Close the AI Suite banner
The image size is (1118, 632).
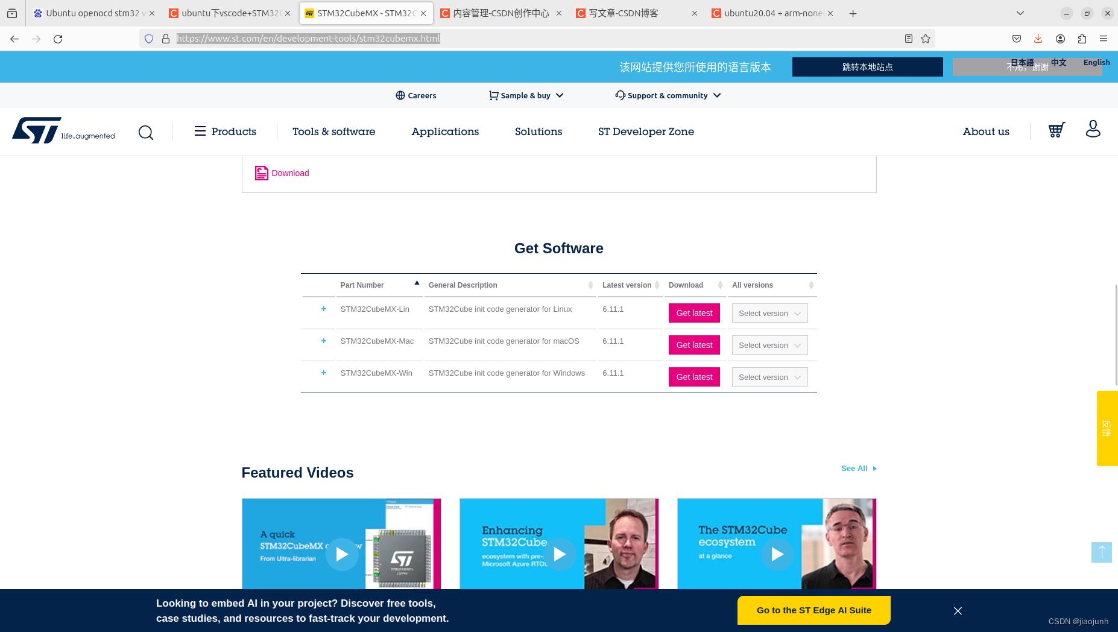point(958,611)
